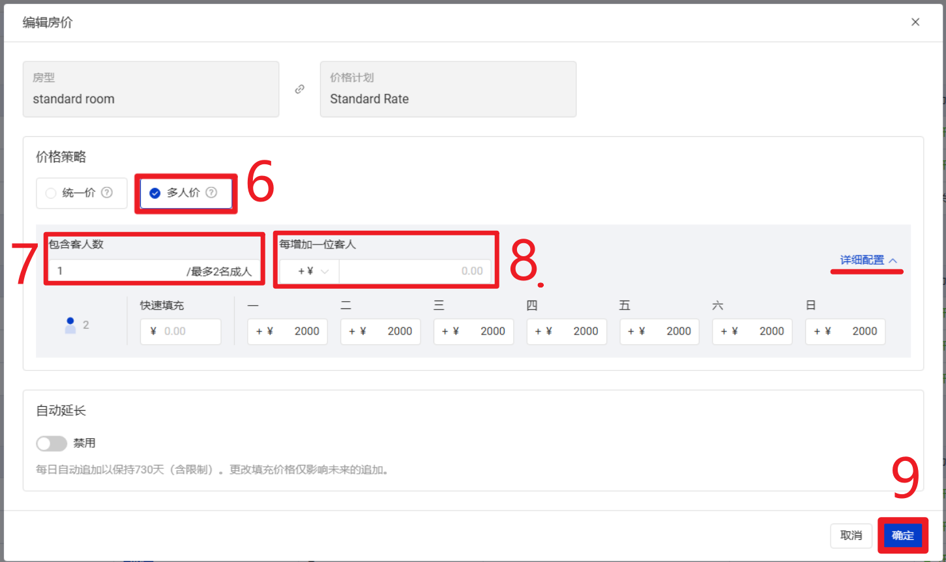The height and width of the screenshot is (562, 946).
Task: Toggle the 自动延长 switch
Action: point(52,444)
